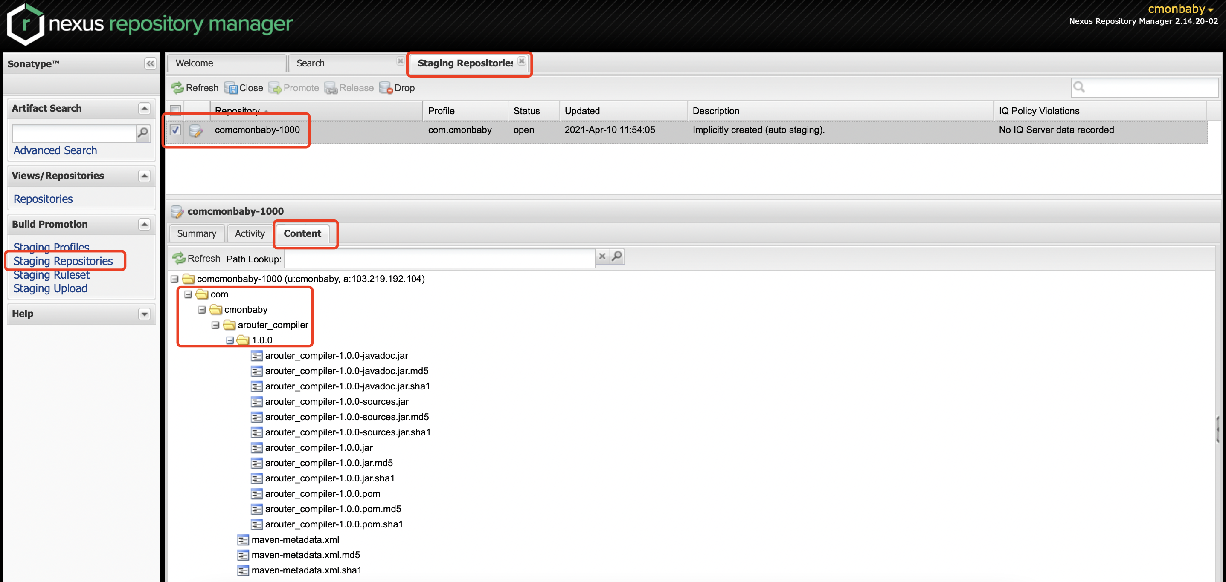Viewport: 1226px width, 582px height.
Task: Open the Staging Upload link
Action: 50,288
